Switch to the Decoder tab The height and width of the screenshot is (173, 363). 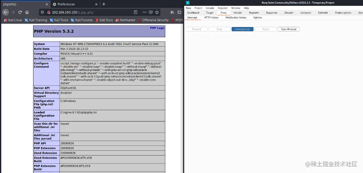289,13
